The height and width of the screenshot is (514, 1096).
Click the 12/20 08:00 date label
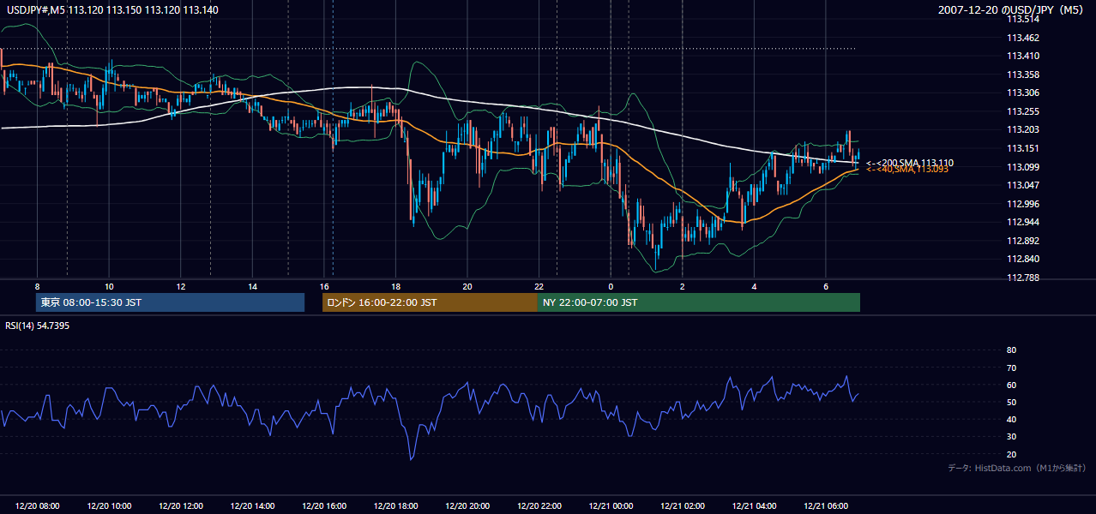[x=38, y=506]
